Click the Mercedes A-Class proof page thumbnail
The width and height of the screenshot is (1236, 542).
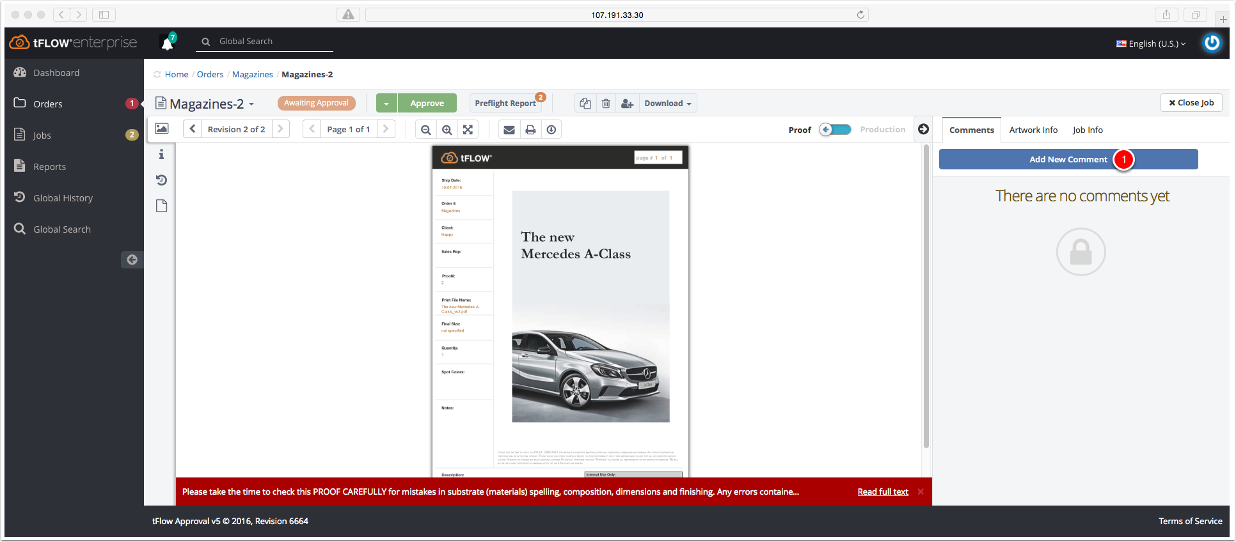click(x=560, y=311)
